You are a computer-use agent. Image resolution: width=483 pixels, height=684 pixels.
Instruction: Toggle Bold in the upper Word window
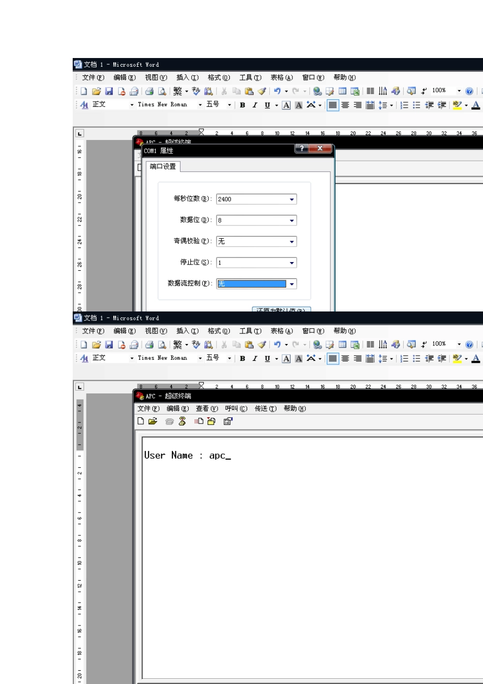click(243, 105)
